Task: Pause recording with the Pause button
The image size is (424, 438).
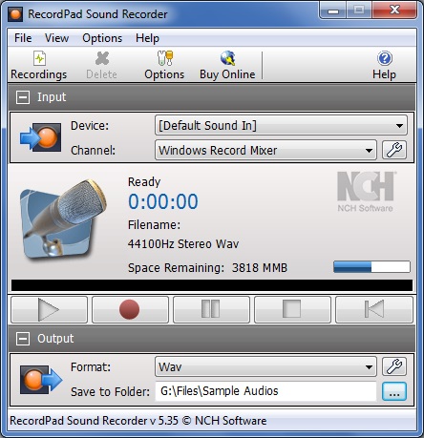Action: 211,309
